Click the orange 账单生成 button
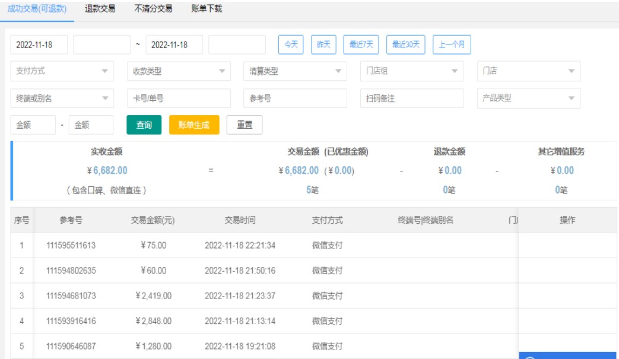Image resolution: width=619 pixels, height=359 pixels. [x=194, y=125]
